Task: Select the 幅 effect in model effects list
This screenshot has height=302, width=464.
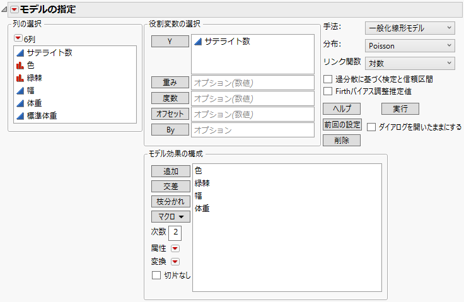Action: pos(198,195)
